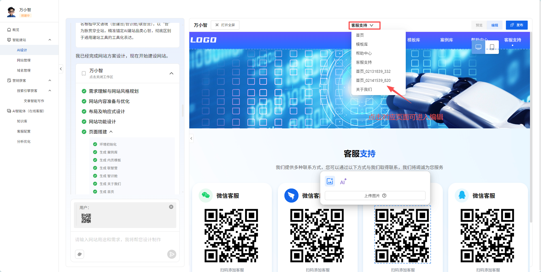Toggle the 预览 preview mode

[479, 25]
